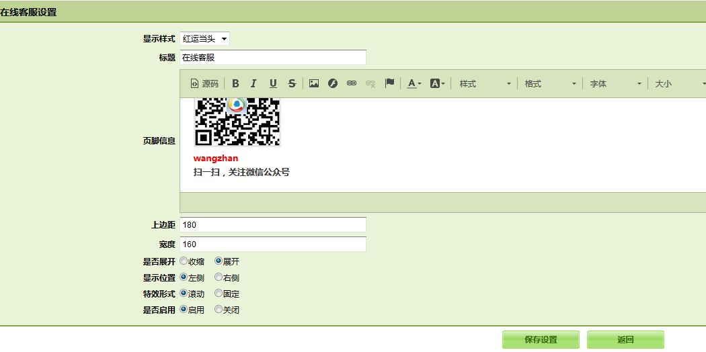706x352 pixels.
Task: Expand the 格式 format dropdown
Action: pyautogui.click(x=550, y=83)
